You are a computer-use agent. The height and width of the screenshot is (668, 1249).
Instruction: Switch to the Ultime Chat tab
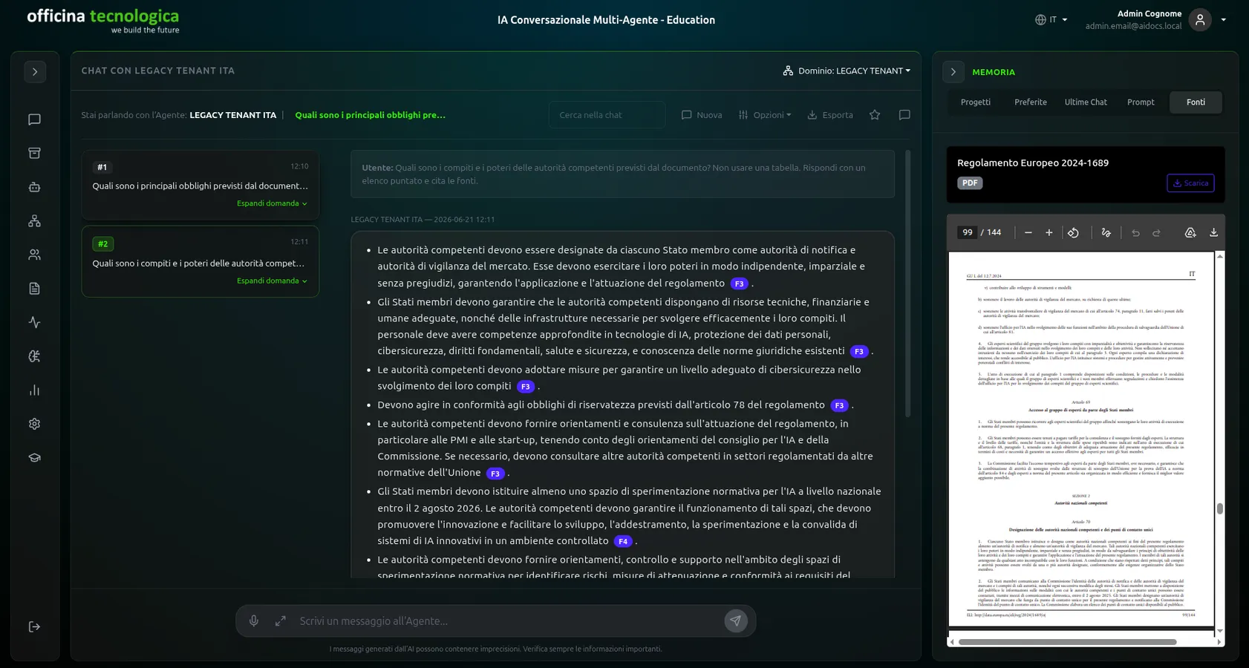(1086, 102)
